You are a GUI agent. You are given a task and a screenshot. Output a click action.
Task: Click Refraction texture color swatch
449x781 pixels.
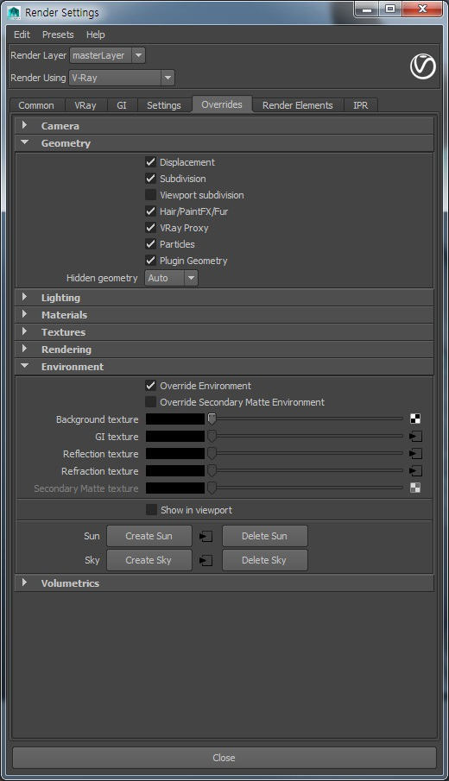[175, 470]
